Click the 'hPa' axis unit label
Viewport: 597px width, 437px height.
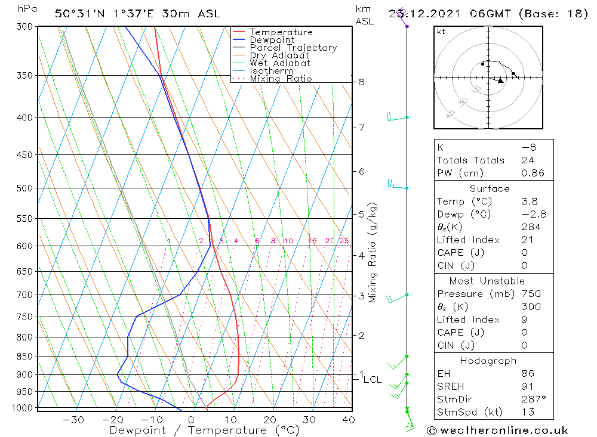(x=27, y=9)
